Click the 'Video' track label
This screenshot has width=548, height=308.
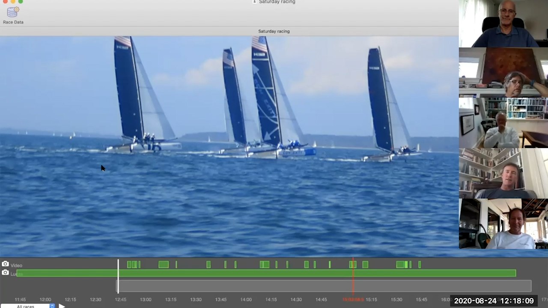click(17, 266)
